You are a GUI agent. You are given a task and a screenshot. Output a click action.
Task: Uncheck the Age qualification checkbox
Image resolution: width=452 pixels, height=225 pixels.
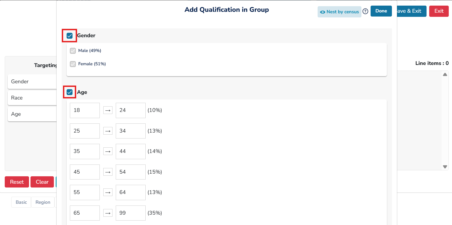tap(70, 92)
